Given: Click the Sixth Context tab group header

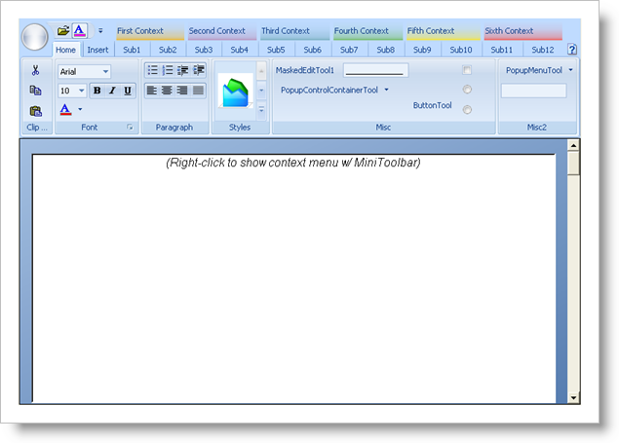Looking at the screenshot, I should (x=523, y=31).
